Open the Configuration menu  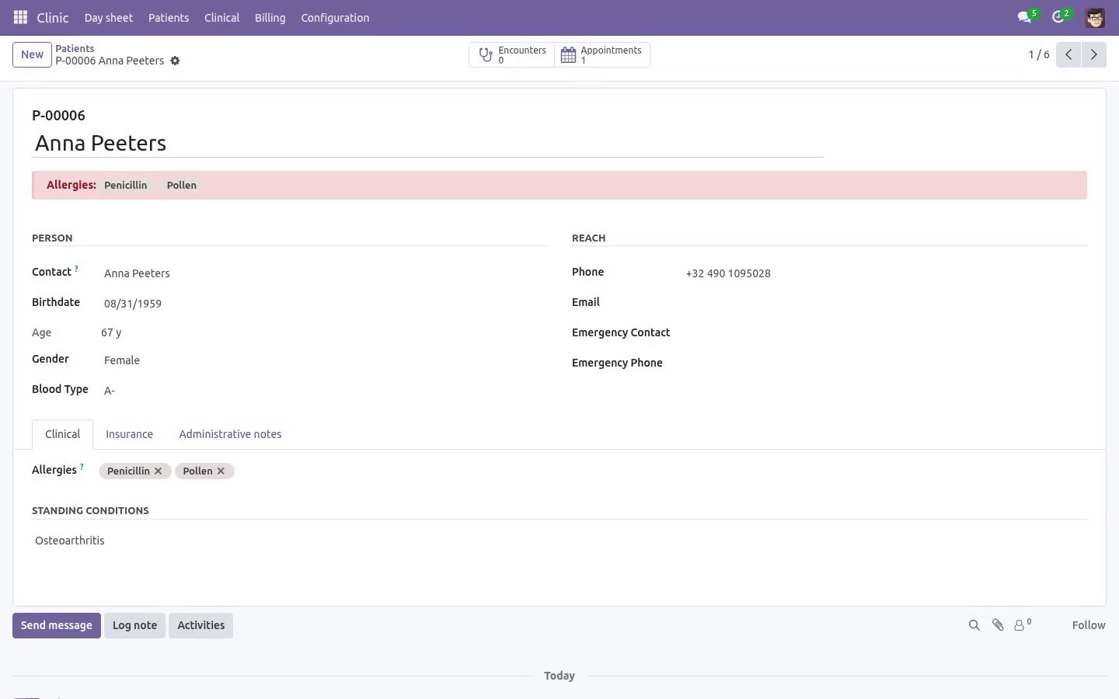coord(335,17)
